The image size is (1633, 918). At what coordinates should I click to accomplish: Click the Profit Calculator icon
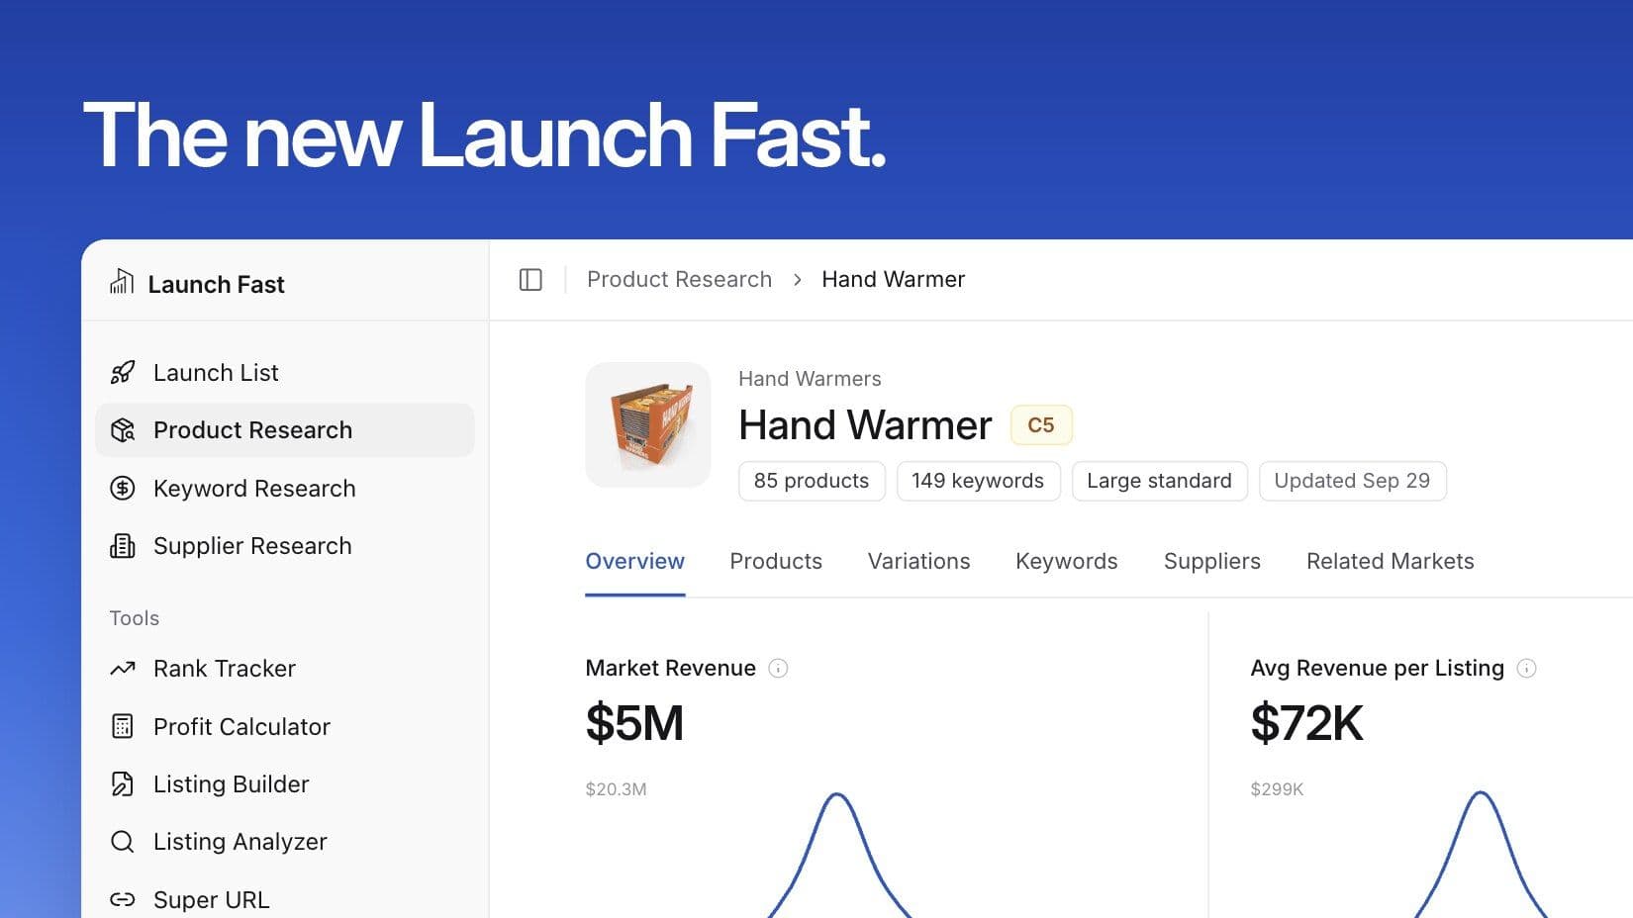pos(123,726)
